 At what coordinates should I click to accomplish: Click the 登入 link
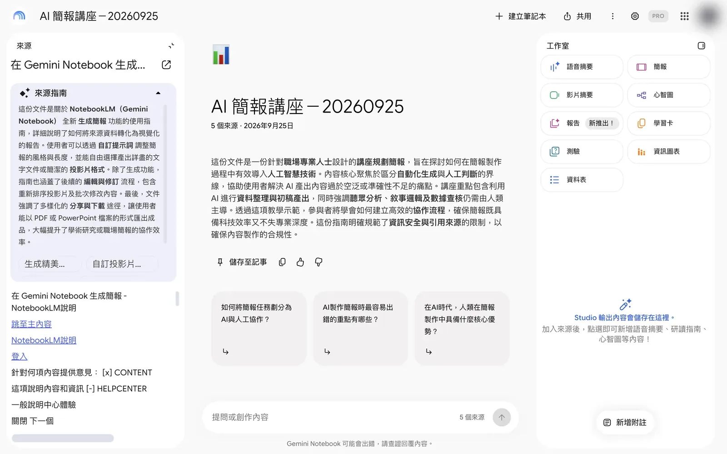(x=20, y=357)
